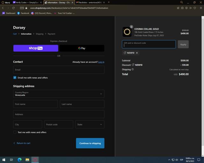Screen dimensions: 204x163
Task: Click the ad blocker shield icon
Action: point(186,8)
